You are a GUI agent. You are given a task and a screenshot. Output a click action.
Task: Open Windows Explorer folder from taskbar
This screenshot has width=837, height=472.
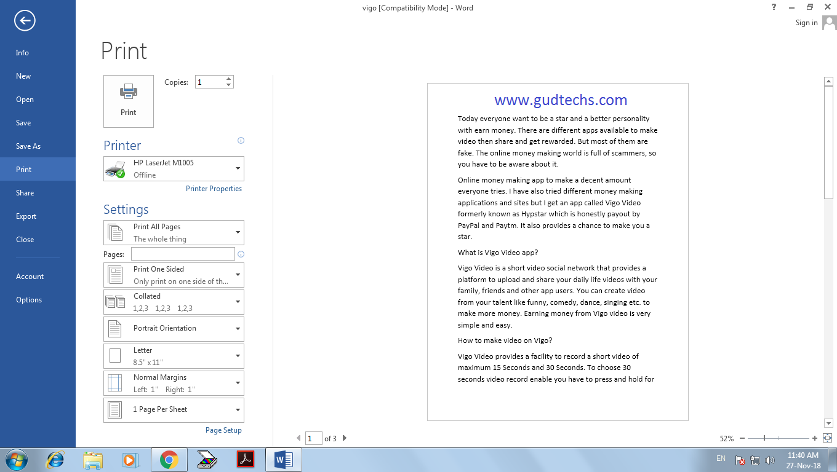coord(93,460)
